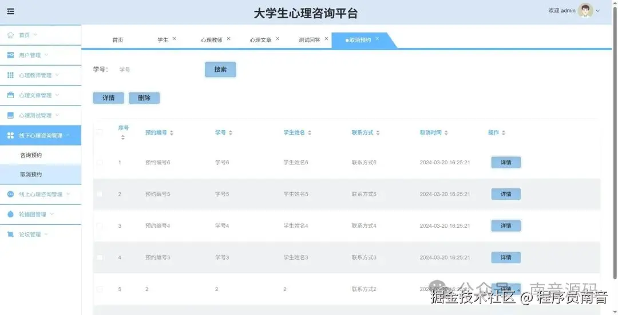Click the 学号4 cell

222,226
